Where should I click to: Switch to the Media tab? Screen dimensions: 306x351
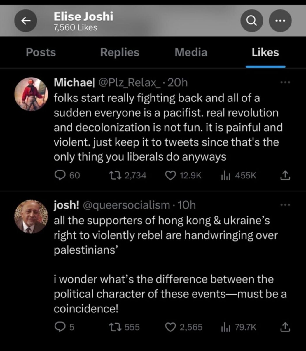(191, 52)
